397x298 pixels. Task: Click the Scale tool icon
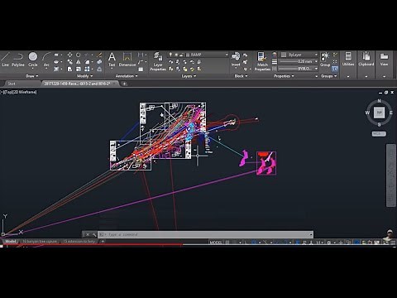(79, 69)
